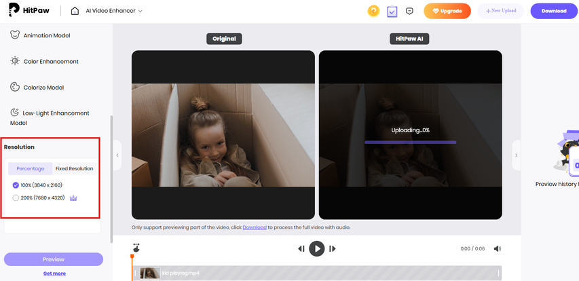Image resolution: width=579 pixels, height=281 pixels.
Task: Click the gold coin credits icon
Action: click(x=373, y=11)
